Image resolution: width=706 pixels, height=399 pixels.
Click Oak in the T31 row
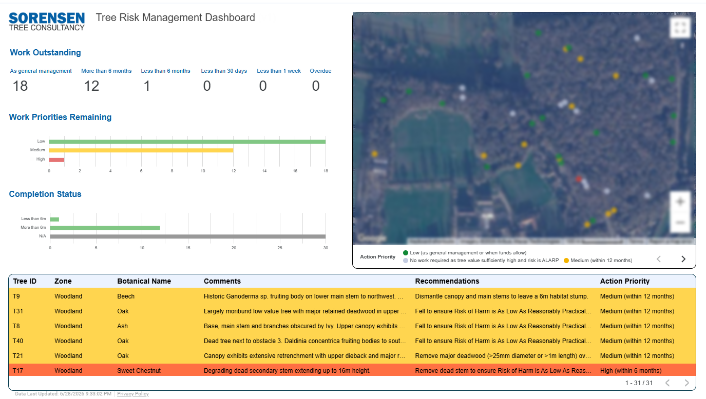(123, 311)
